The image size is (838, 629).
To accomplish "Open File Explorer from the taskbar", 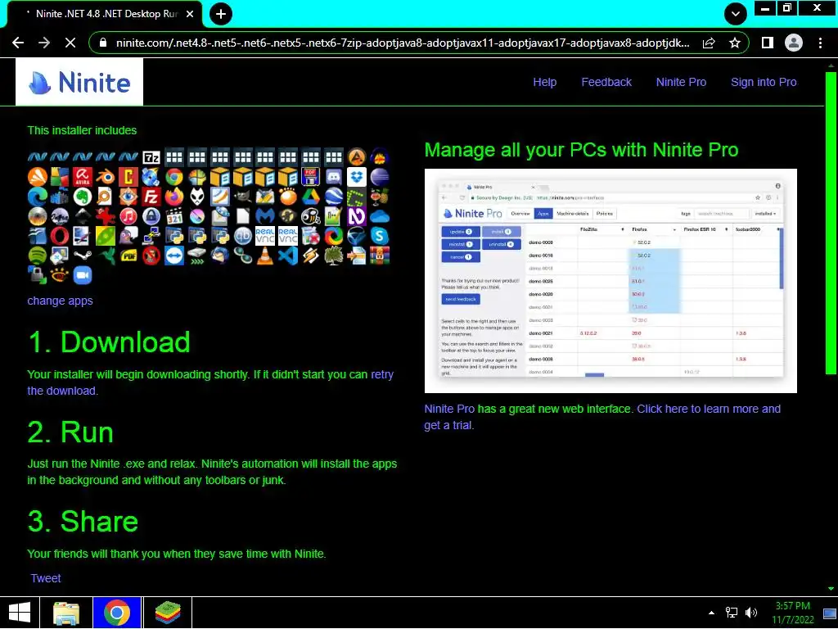I will pyautogui.click(x=66, y=613).
